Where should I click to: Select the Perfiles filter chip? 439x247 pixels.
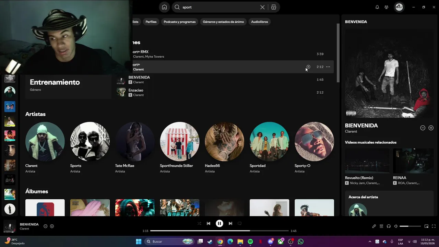[x=151, y=22]
